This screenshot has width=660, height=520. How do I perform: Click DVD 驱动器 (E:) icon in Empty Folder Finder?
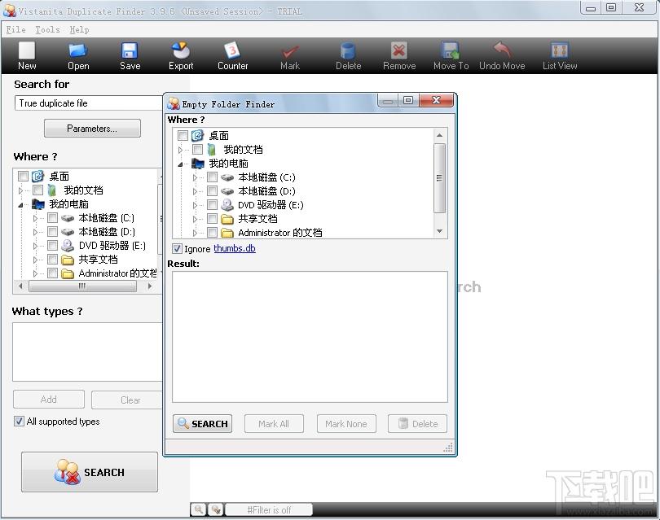click(x=227, y=205)
